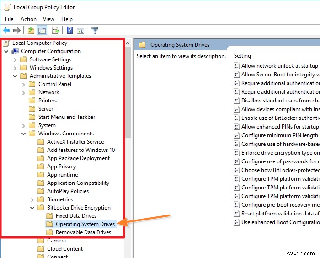This screenshot has height=258, width=320.
Task: Expand the Biometrics node
Action: (x=32, y=199)
